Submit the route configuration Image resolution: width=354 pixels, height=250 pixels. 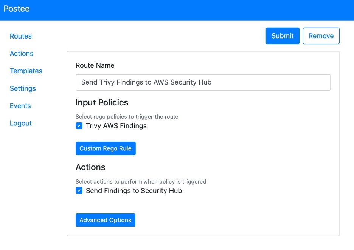(x=283, y=36)
